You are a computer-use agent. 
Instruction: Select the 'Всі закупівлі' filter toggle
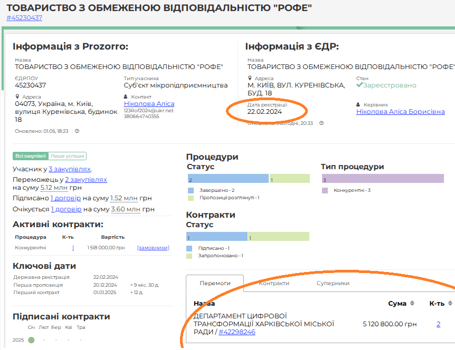click(30, 156)
